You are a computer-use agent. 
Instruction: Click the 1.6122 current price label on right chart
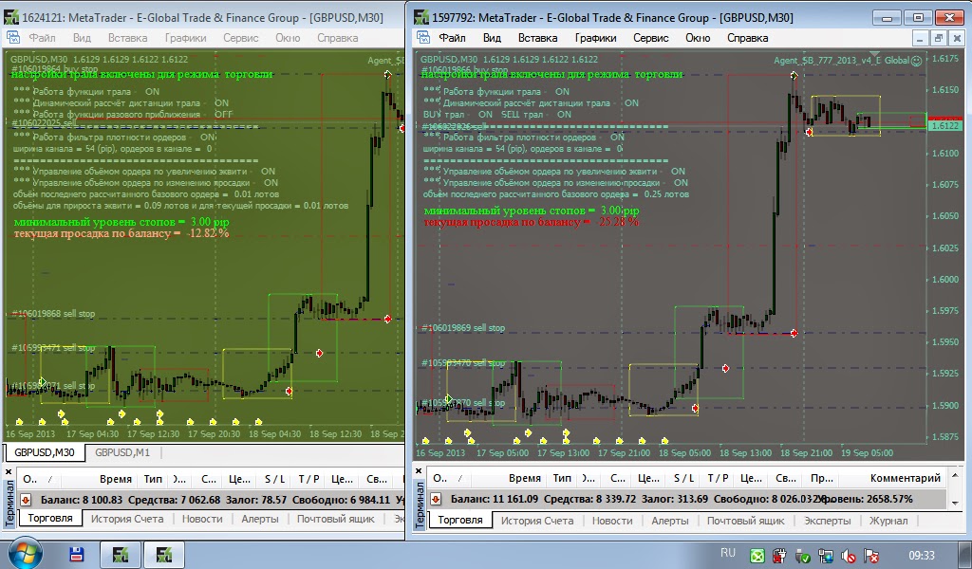(944, 126)
